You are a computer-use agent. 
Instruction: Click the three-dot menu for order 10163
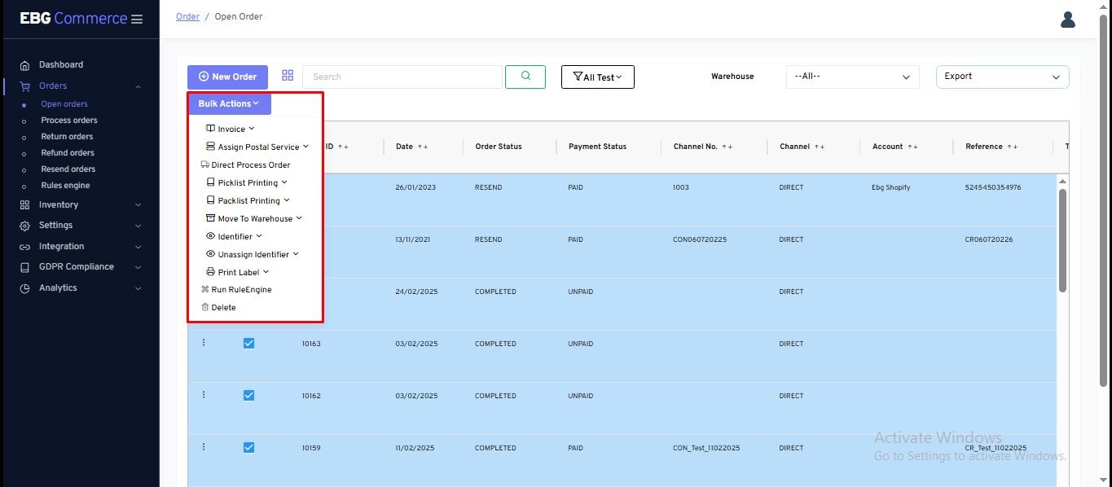pyautogui.click(x=204, y=343)
